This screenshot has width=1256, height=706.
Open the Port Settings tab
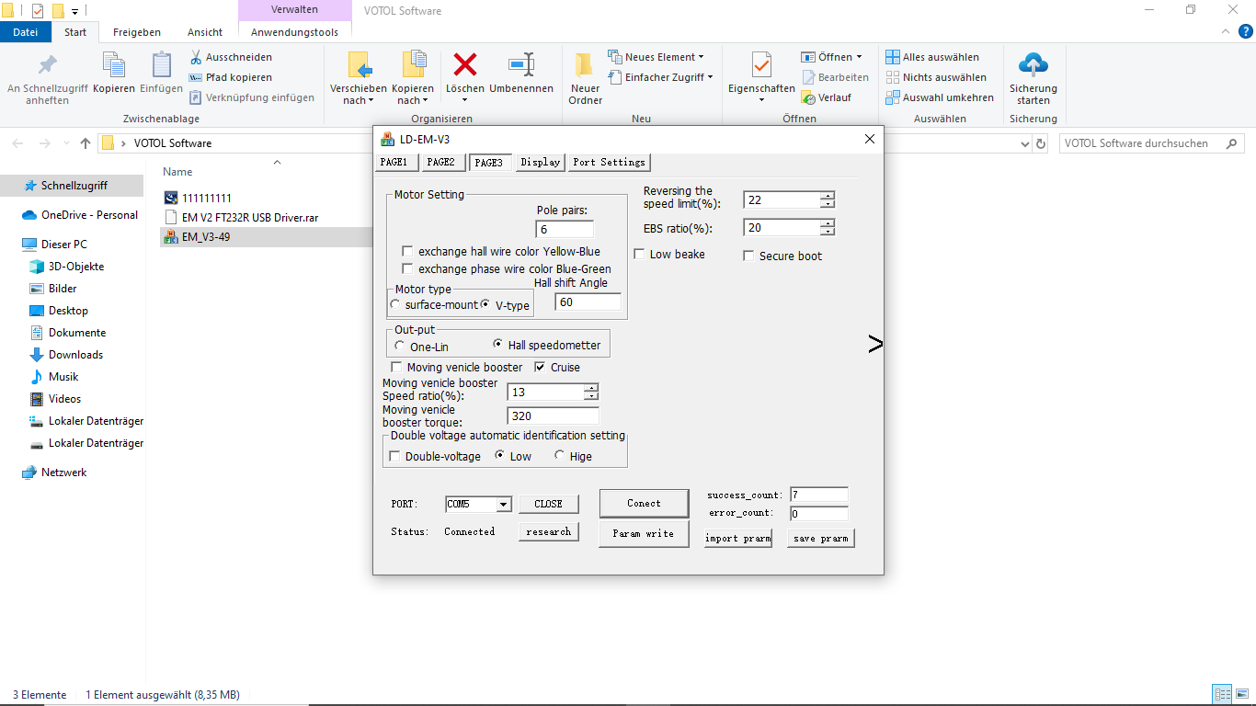coord(609,163)
